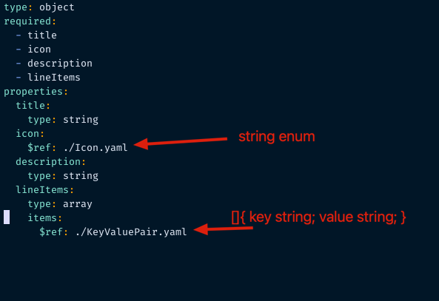Click the '- description' required list entry
The height and width of the screenshot is (301, 439).
point(54,63)
